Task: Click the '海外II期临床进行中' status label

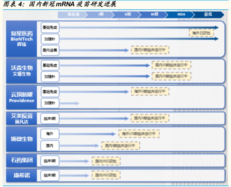Action: pyautogui.click(x=150, y=91)
